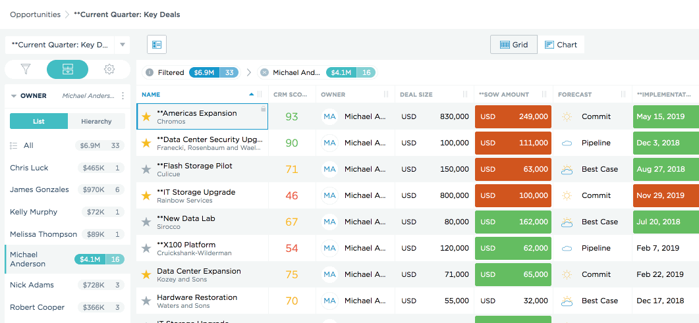Click the DEAL SIZE column header
This screenshot has height=323, width=699.
416,94
